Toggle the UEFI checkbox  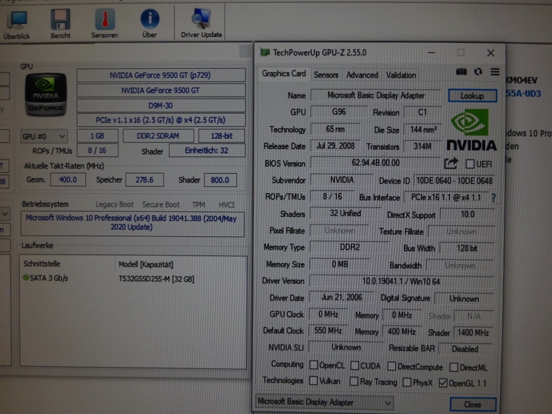point(470,164)
